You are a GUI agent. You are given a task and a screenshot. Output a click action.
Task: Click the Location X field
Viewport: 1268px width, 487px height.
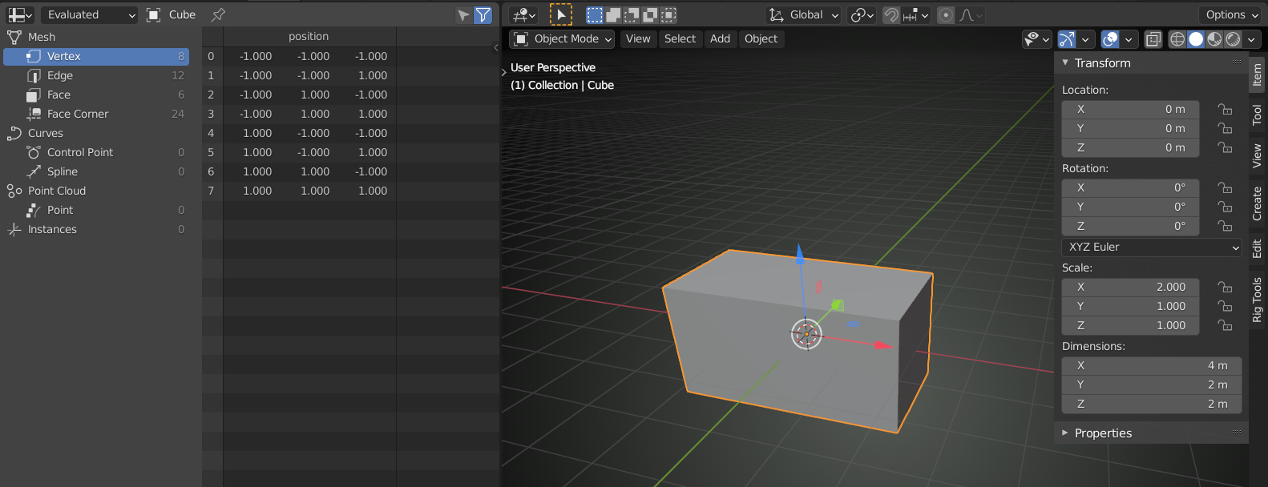click(1130, 109)
